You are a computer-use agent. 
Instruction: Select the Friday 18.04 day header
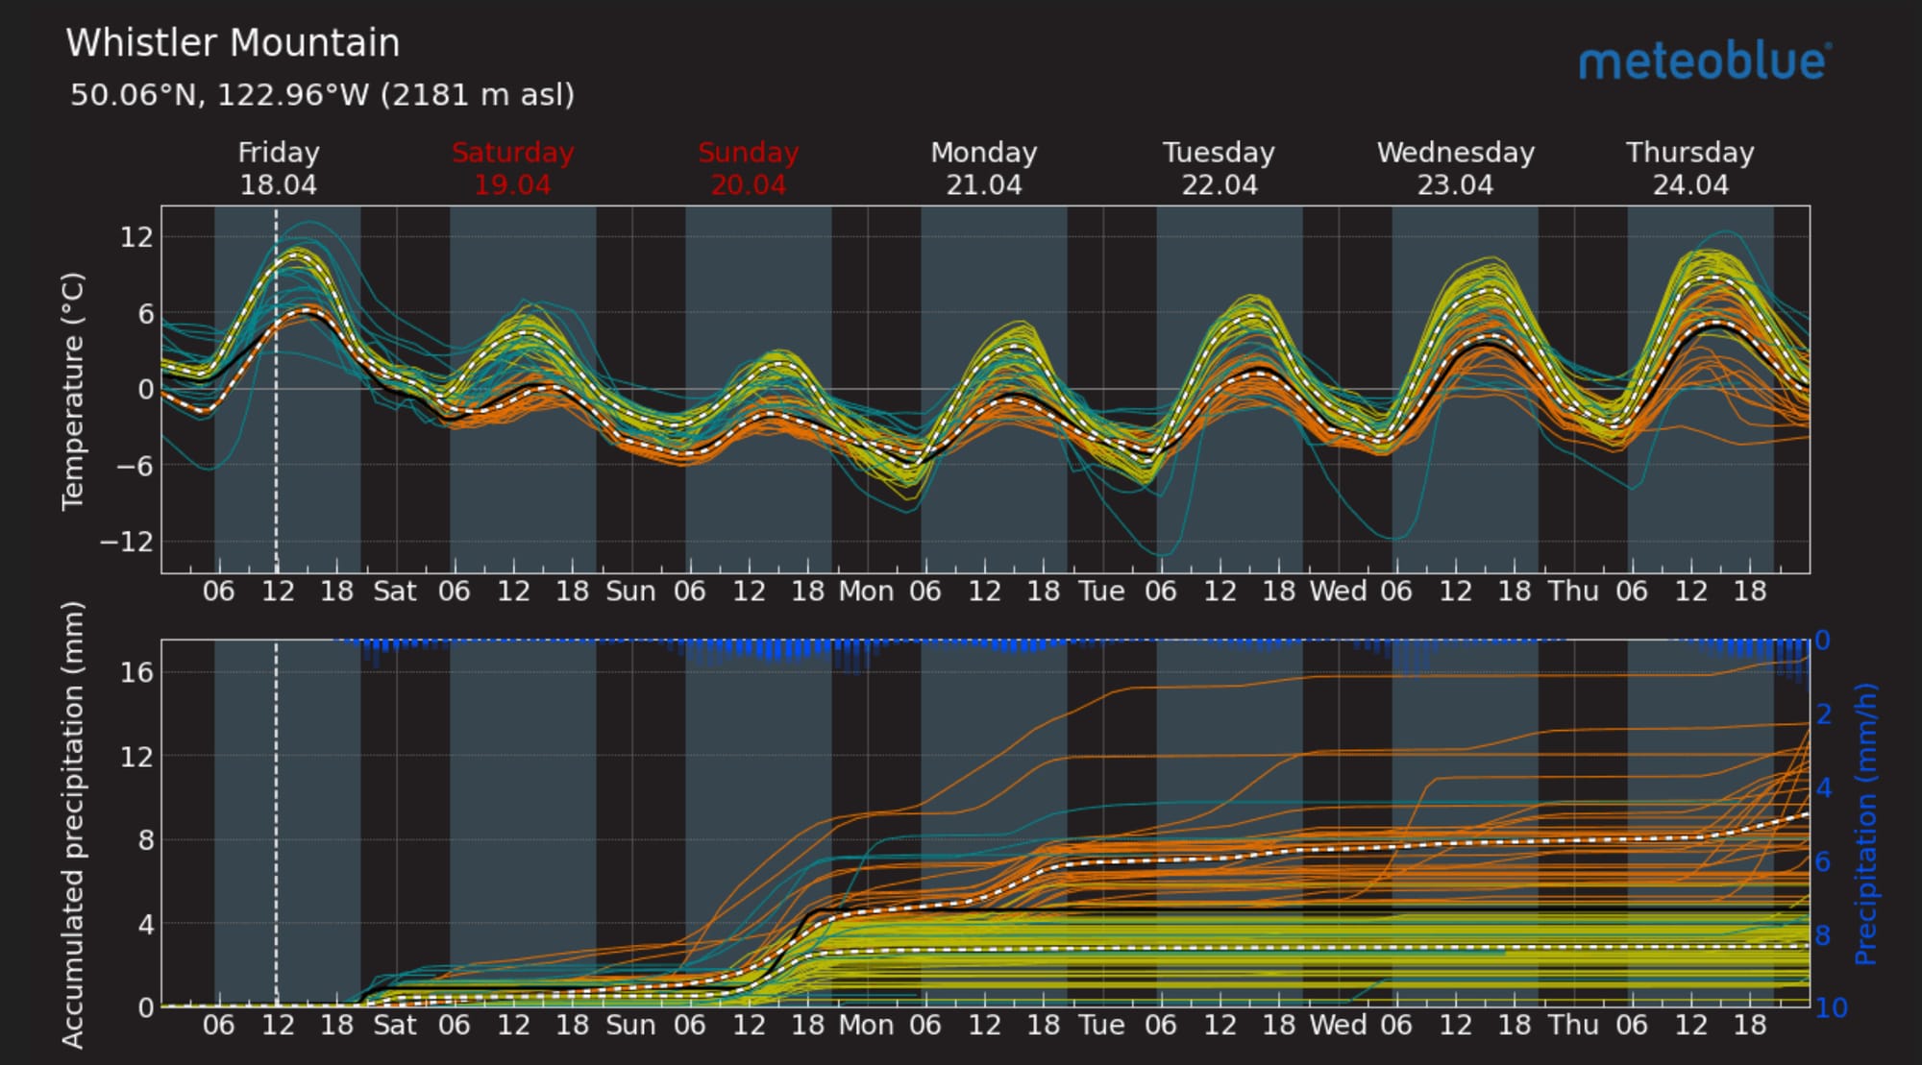[x=278, y=168]
